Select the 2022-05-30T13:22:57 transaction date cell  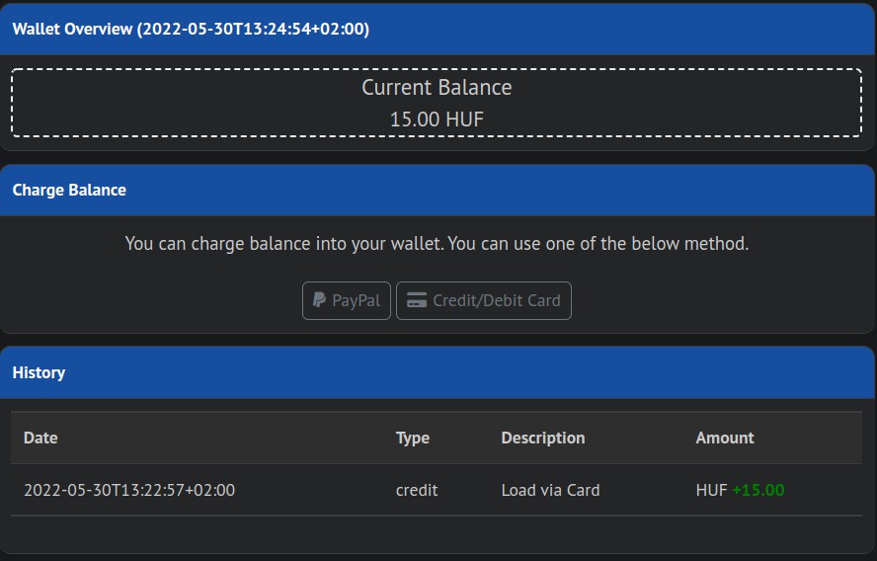click(x=129, y=490)
